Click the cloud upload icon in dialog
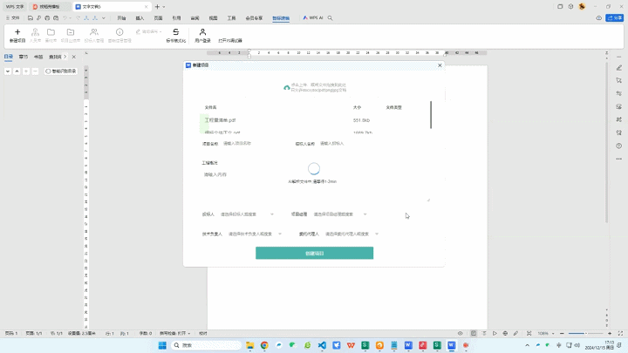 286,87
